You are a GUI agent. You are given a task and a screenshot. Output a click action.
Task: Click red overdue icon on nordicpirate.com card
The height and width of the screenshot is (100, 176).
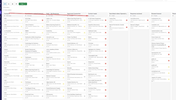169,20
